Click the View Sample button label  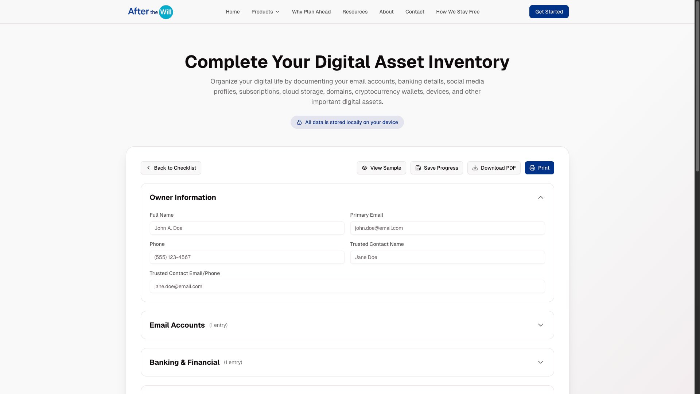tap(385, 168)
